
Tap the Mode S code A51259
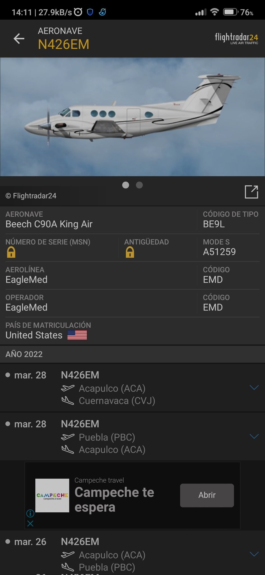tap(219, 252)
